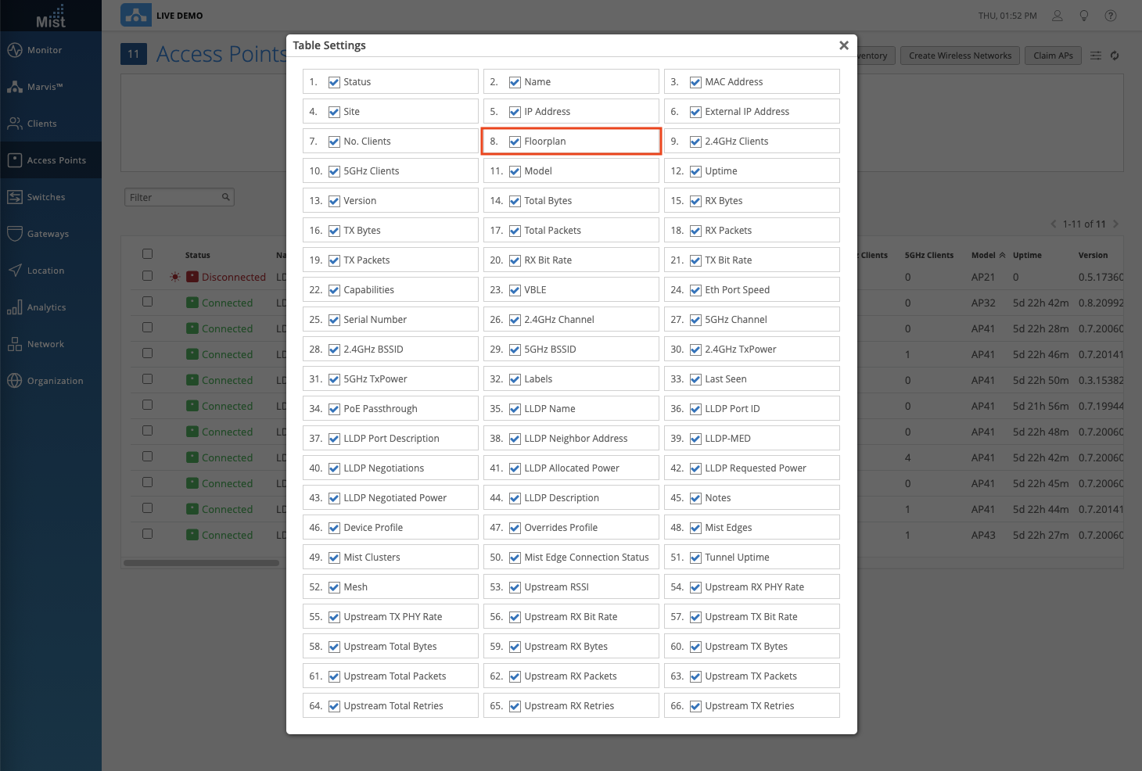This screenshot has width=1142, height=771.
Task: Click the Marvis sidebar icon
Action: pyautogui.click(x=14, y=87)
